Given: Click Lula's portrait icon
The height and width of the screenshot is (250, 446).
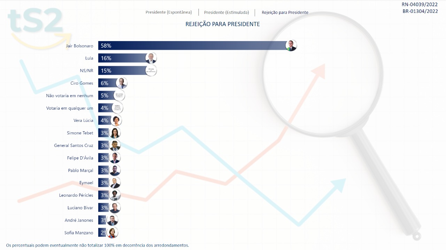Looking at the screenshot, I should click(151, 58).
